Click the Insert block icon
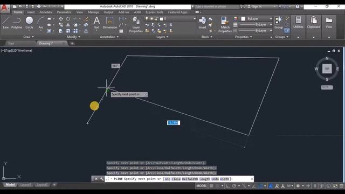Viewport: 345px width, 194px height. (202, 23)
